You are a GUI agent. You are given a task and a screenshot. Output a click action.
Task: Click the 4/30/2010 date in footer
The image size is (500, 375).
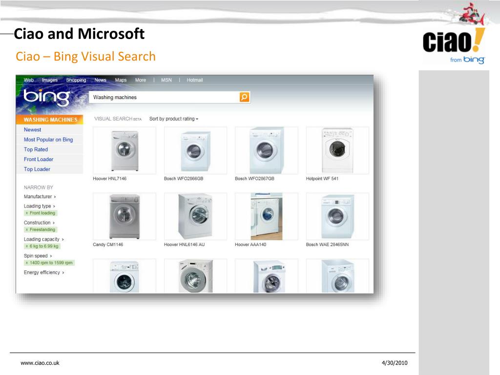(395, 363)
